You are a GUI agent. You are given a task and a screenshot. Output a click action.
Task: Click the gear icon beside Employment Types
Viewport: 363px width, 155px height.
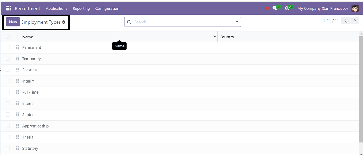[64, 22]
